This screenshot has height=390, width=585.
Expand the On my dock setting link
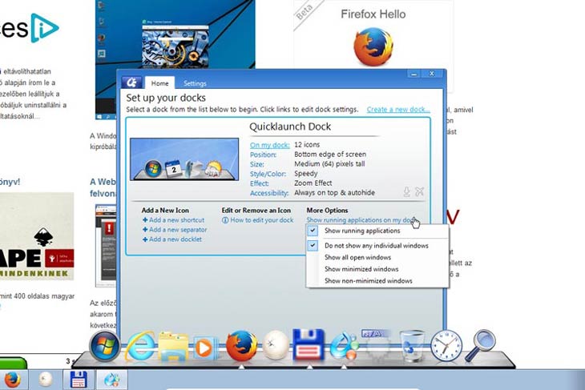pos(267,145)
